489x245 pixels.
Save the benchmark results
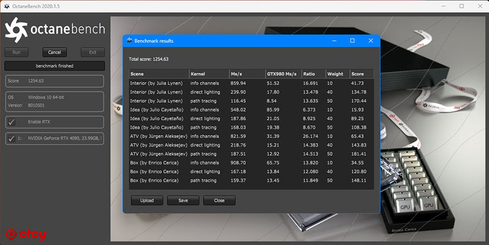(183, 200)
